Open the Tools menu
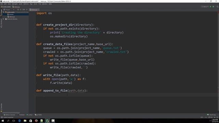 click(36, 4)
